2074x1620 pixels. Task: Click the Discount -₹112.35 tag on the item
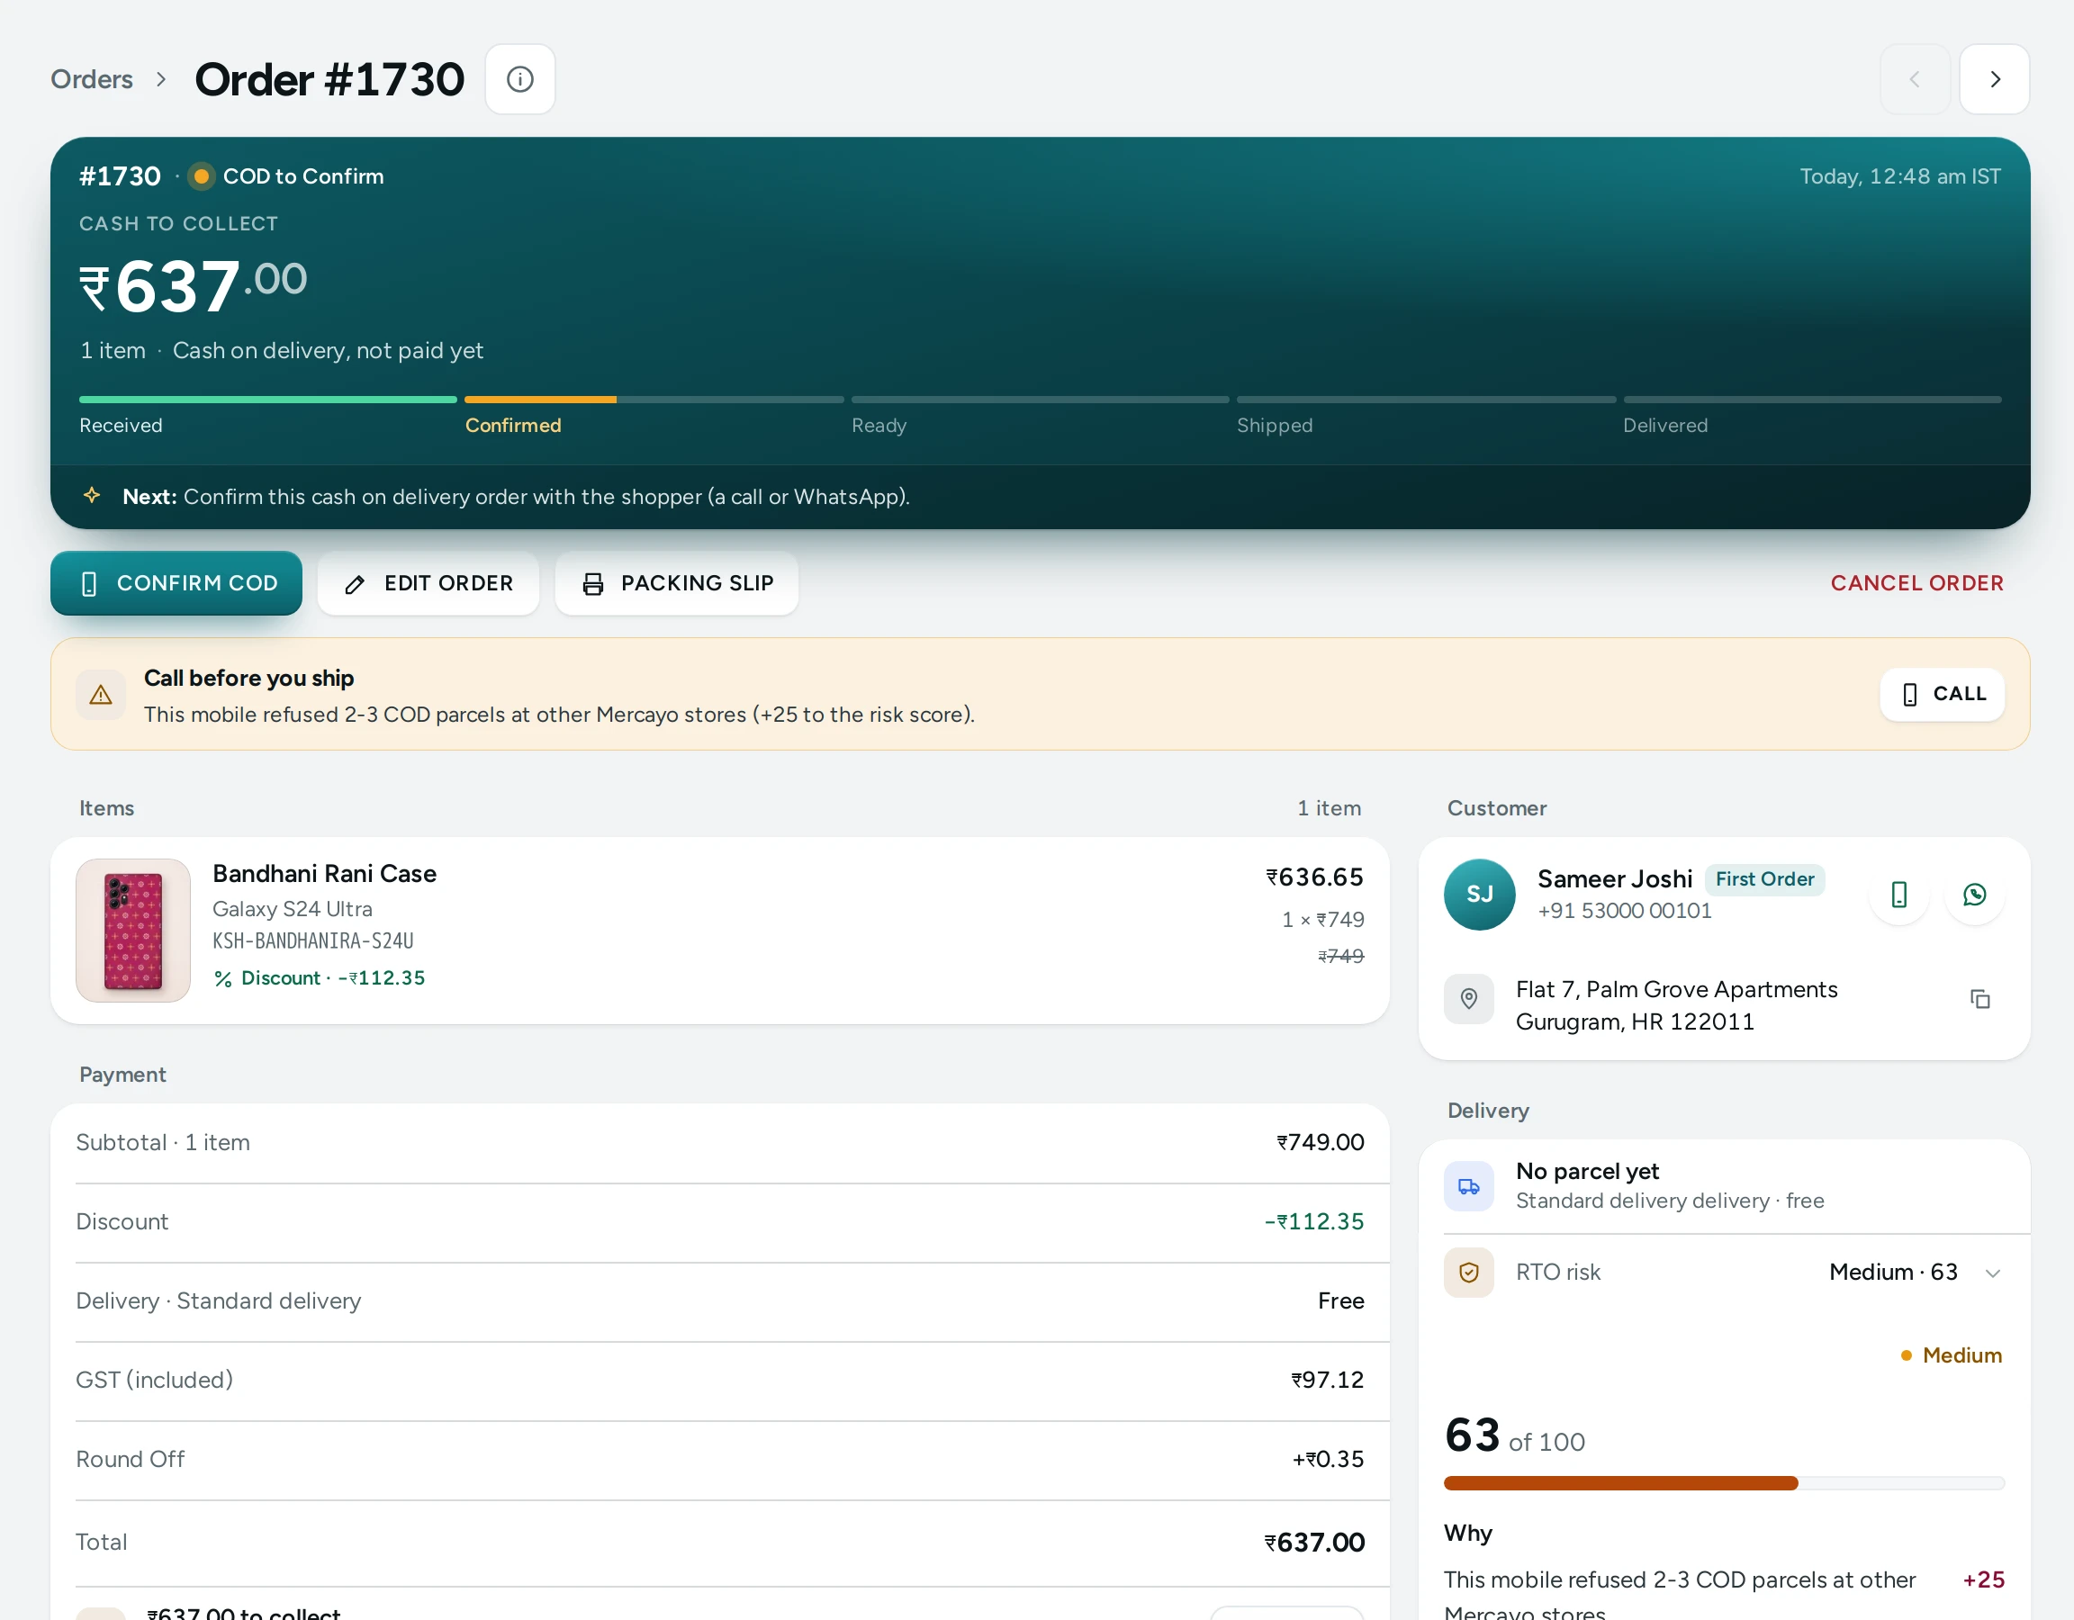[x=320, y=978]
